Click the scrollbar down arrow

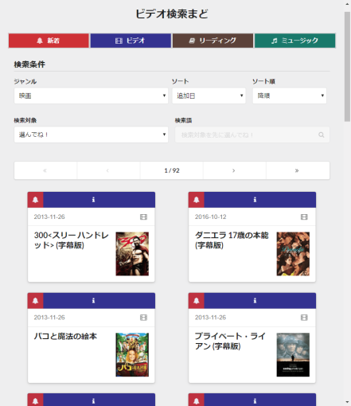347,402
